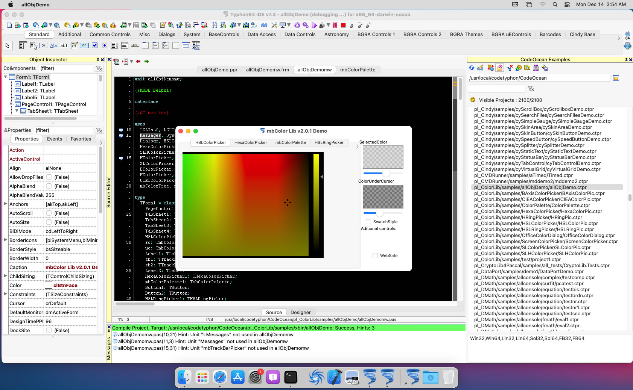Viewport: 633px width, 390px height.
Task: Switch to the Additional palette tab
Action: (70, 34)
